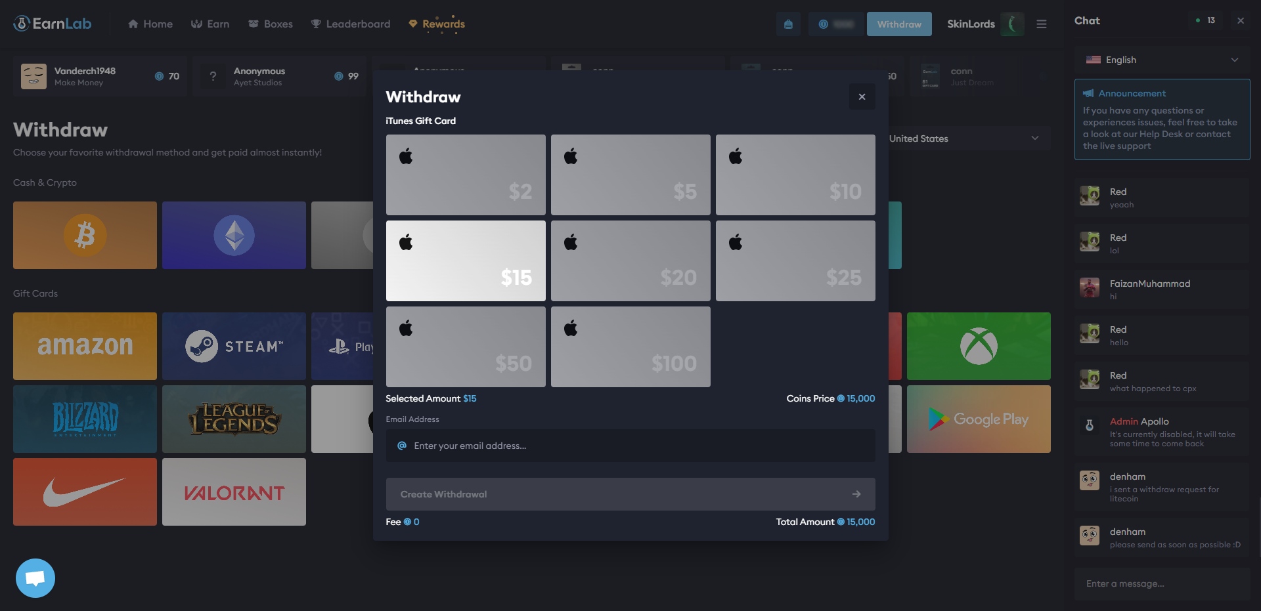Click the coin balance display in header

(x=836, y=24)
